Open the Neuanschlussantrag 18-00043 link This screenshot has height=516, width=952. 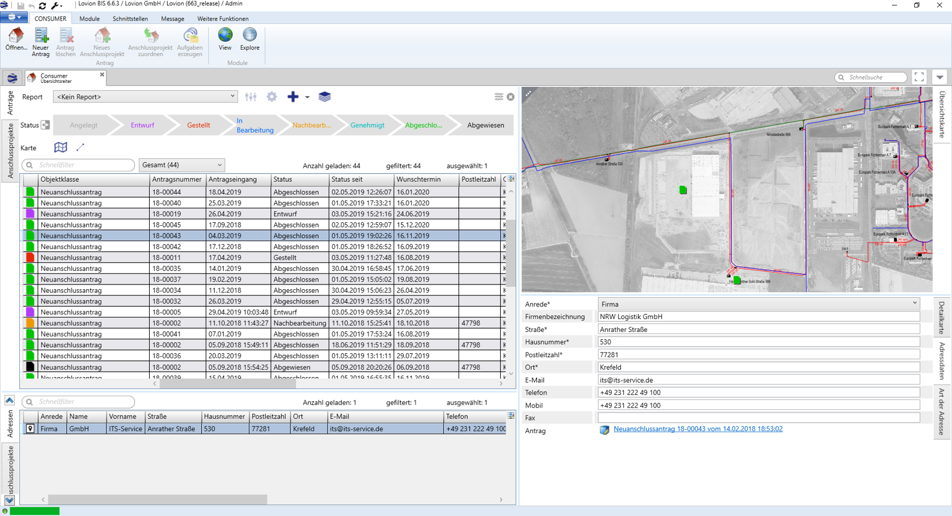tap(698, 429)
